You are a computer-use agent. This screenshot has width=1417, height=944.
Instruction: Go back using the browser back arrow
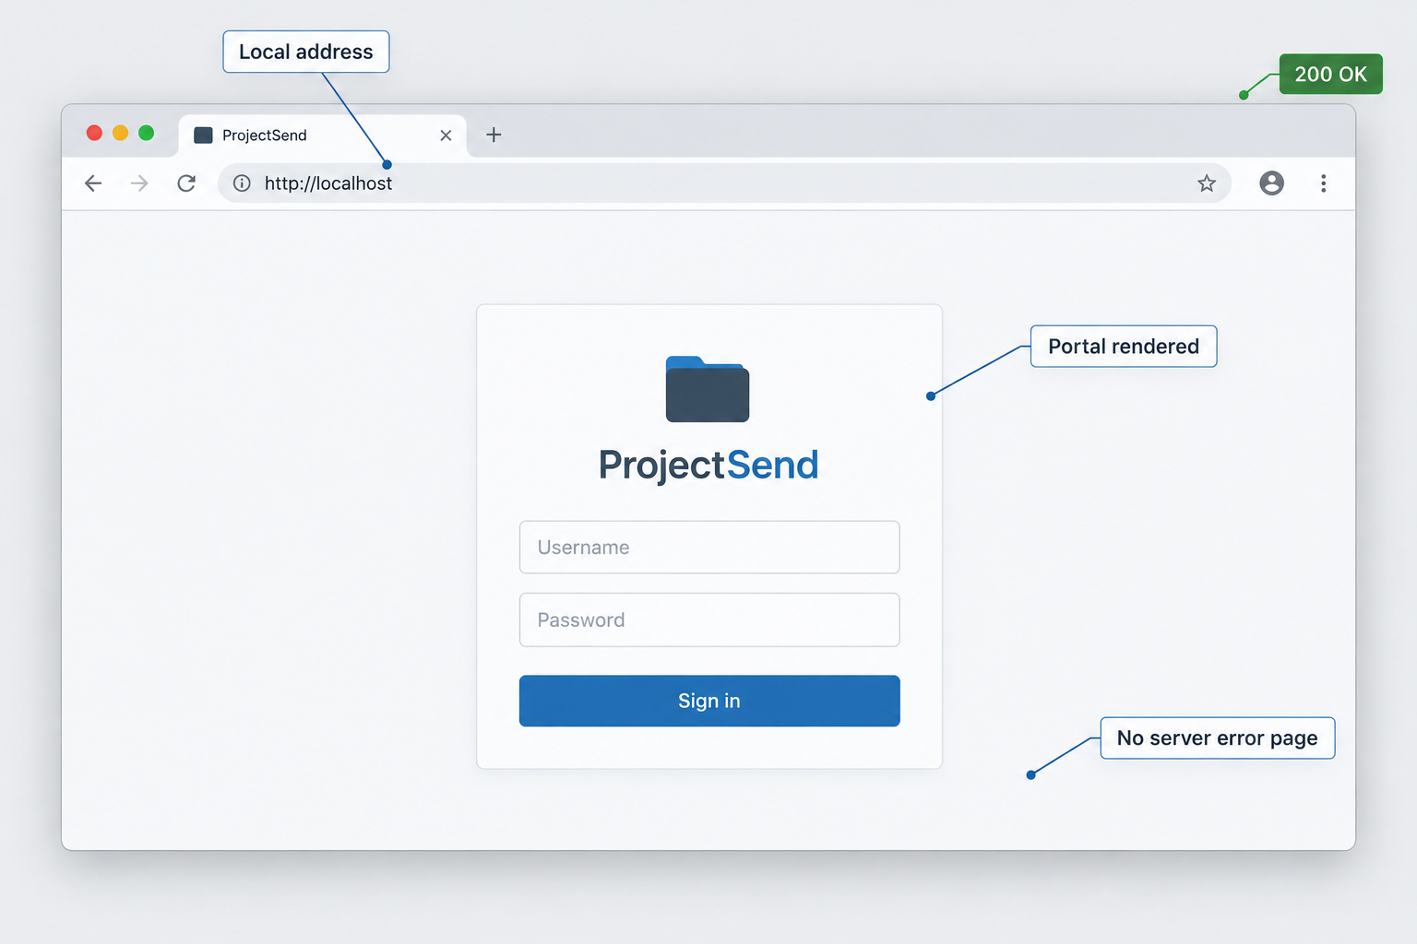(x=93, y=183)
